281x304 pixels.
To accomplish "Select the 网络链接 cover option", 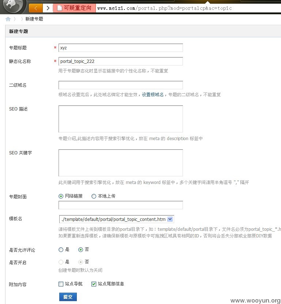I will click(61, 196).
